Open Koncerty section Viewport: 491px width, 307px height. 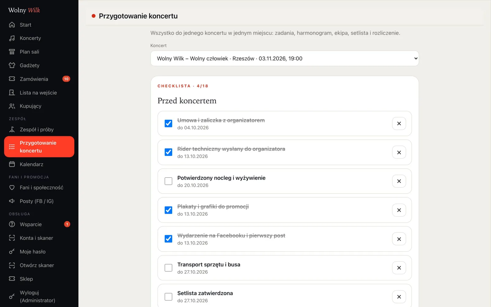[39, 38]
